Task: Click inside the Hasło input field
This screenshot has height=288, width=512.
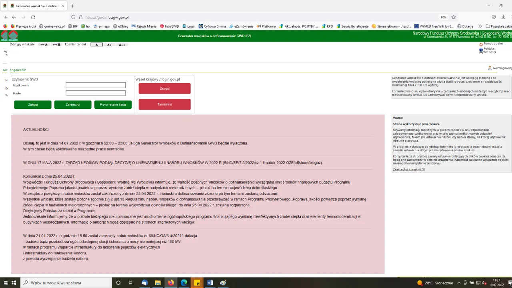Action: pyautogui.click(x=96, y=93)
